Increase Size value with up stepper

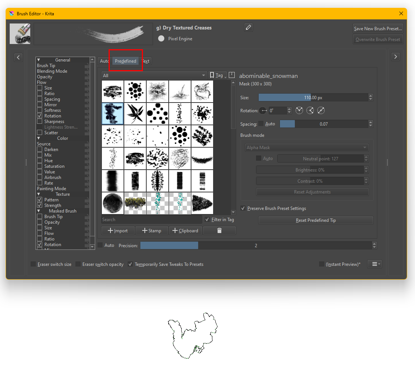[x=371, y=96]
